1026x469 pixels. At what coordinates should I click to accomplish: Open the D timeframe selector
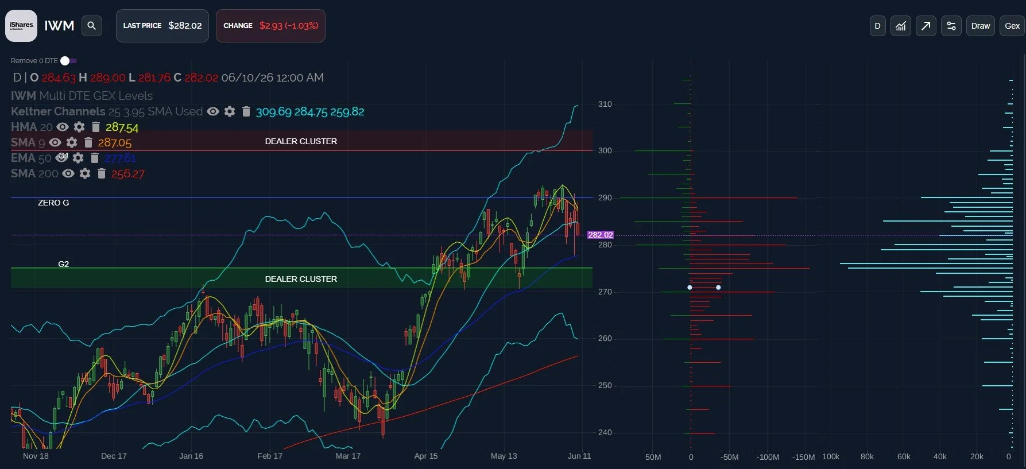point(877,26)
